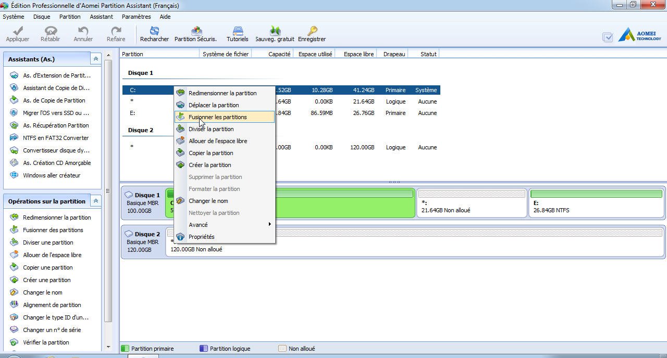Click the Migrer l'OS vers SSD icon
The height and width of the screenshot is (358, 667).
[x=14, y=113]
